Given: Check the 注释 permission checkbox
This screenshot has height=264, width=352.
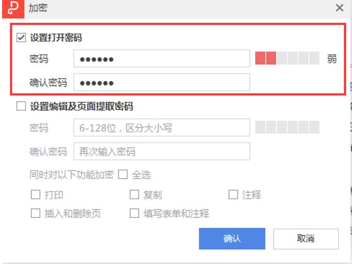Looking at the screenshot, I should (x=233, y=194).
